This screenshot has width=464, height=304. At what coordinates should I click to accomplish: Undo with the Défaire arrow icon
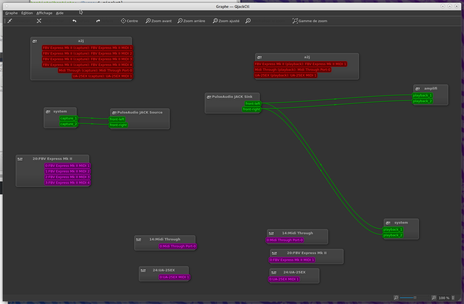click(74, 21)
